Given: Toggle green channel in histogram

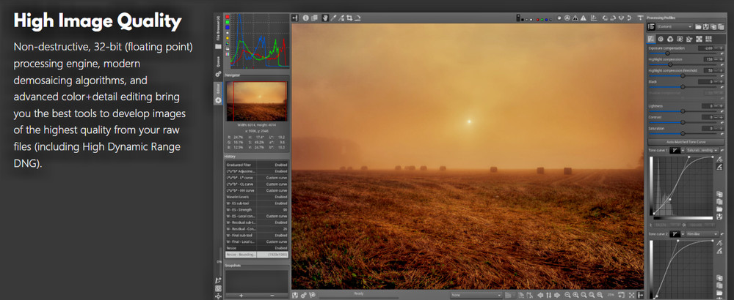Looking at the screenshot, I should (x=228, y=22).
